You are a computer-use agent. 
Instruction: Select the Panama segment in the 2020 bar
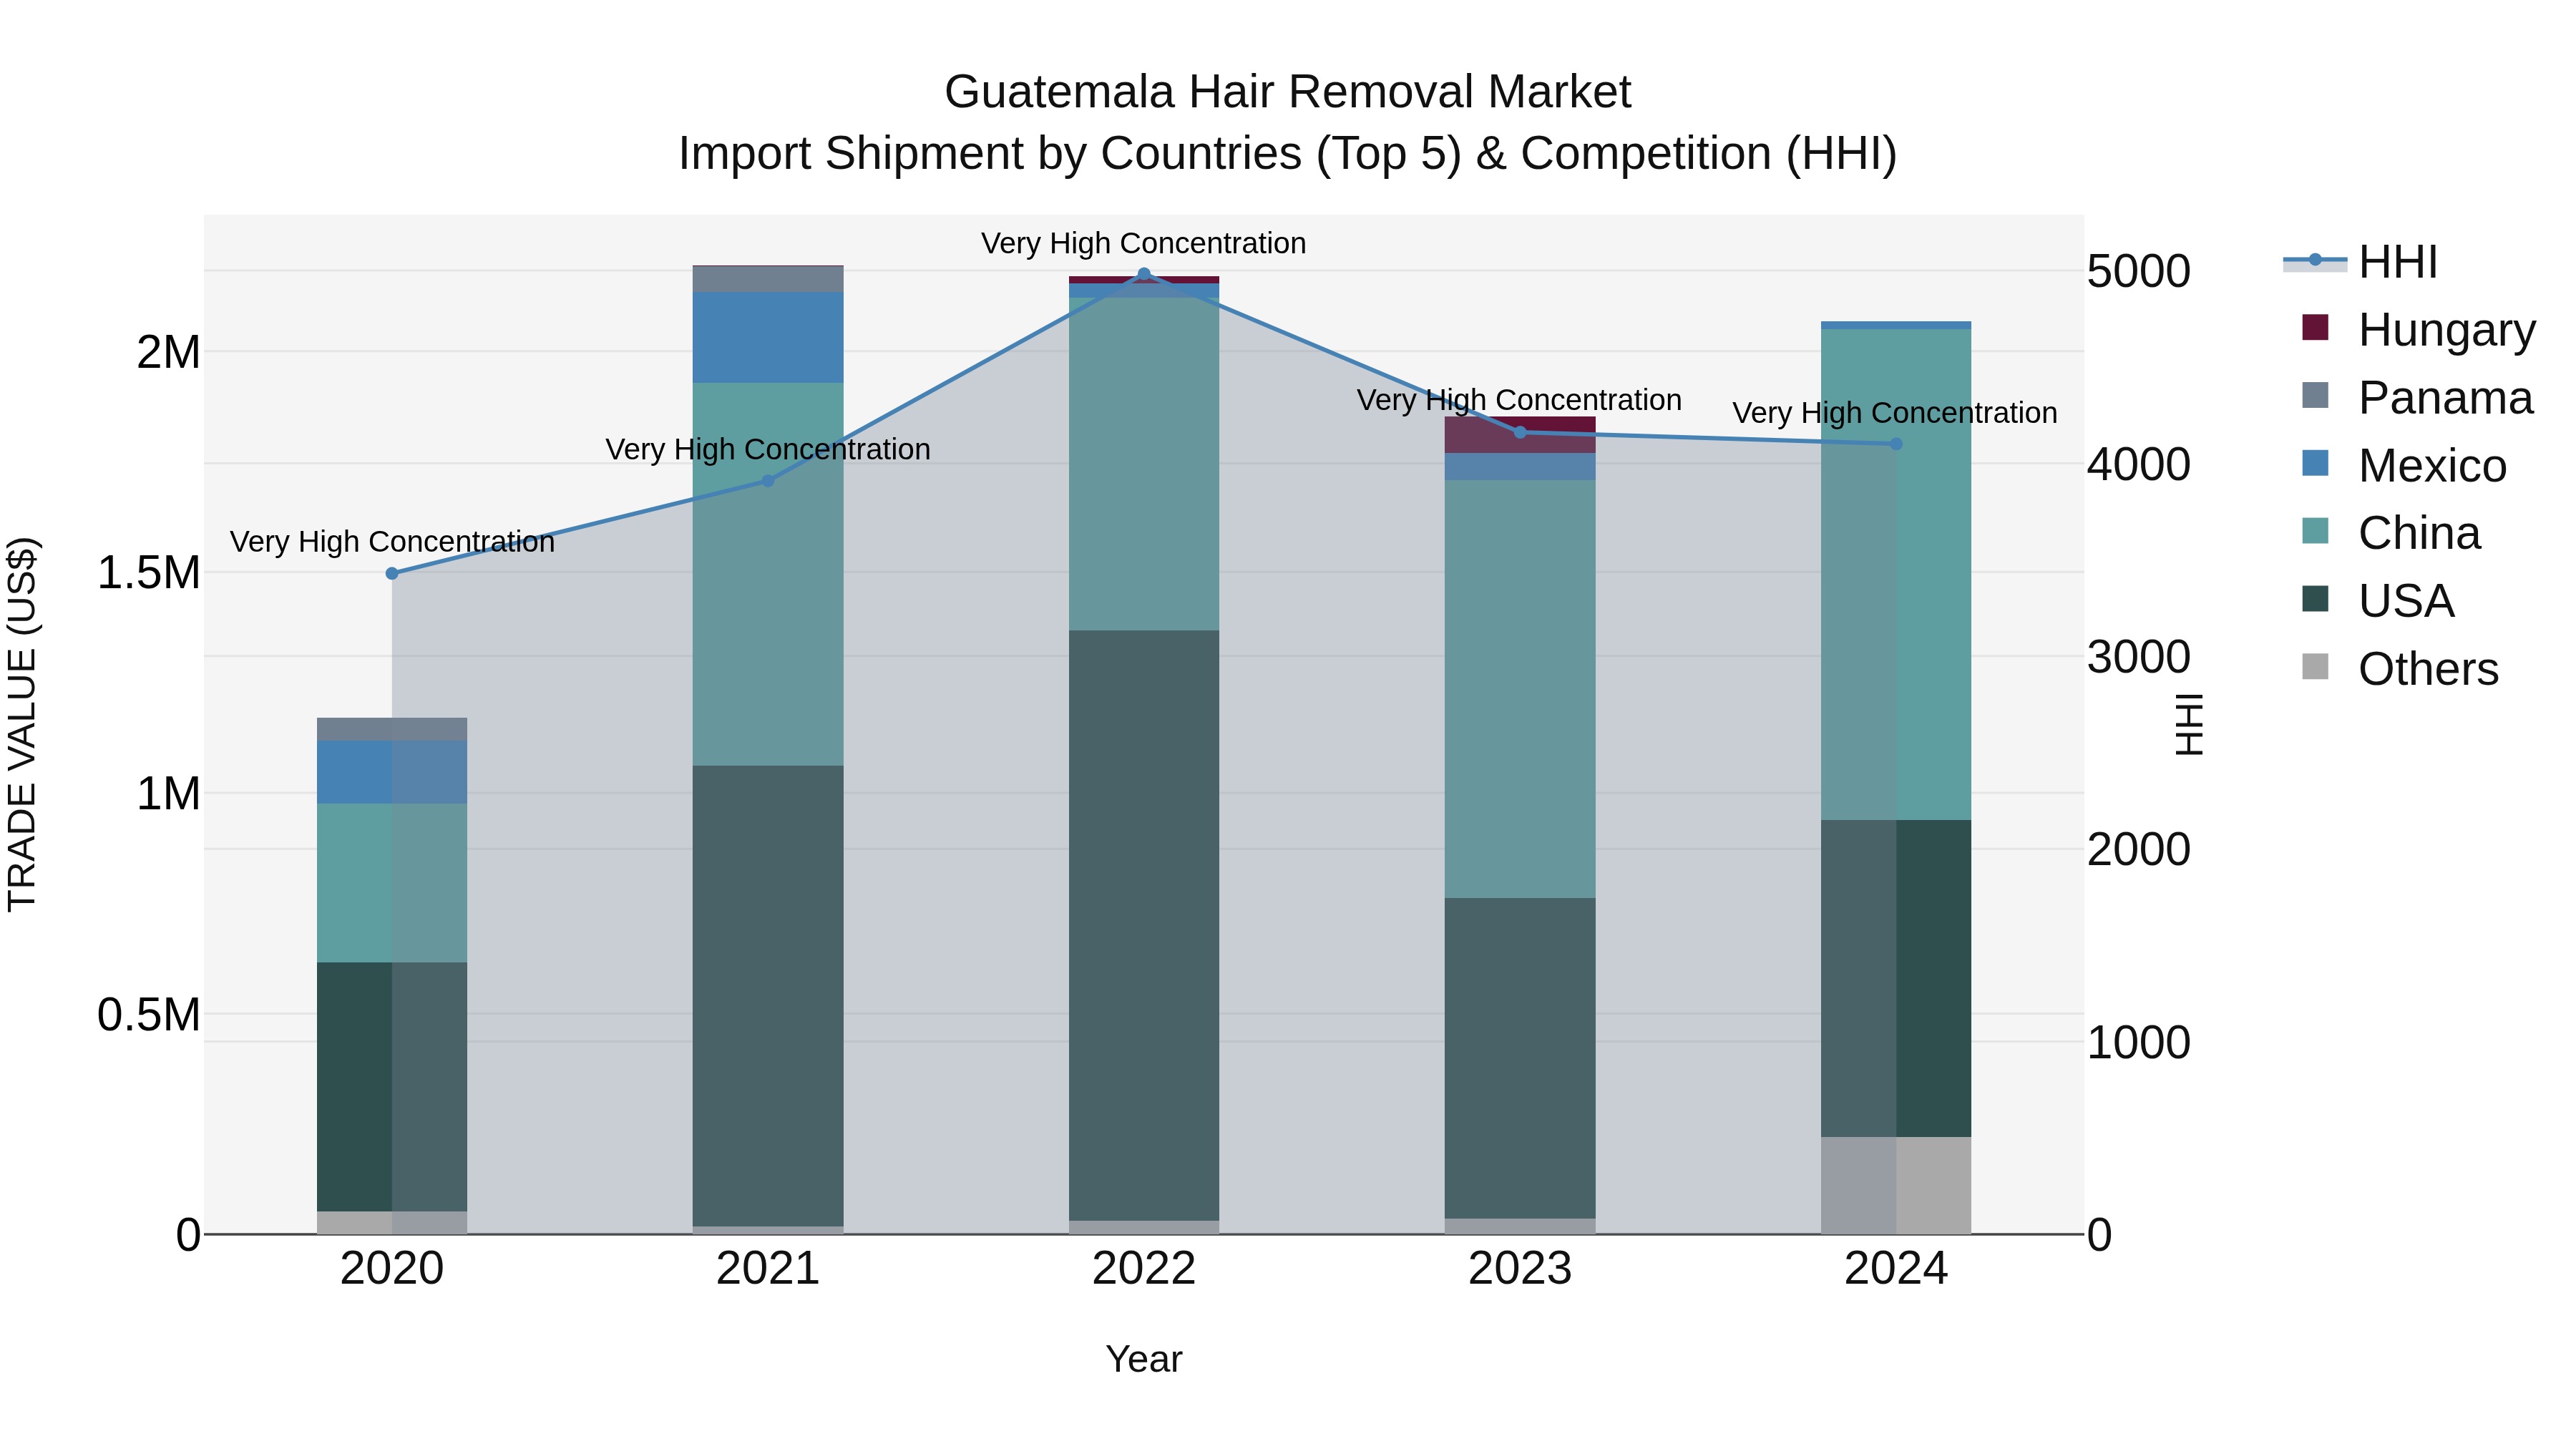pyautogui.click(x=392, y=729)
